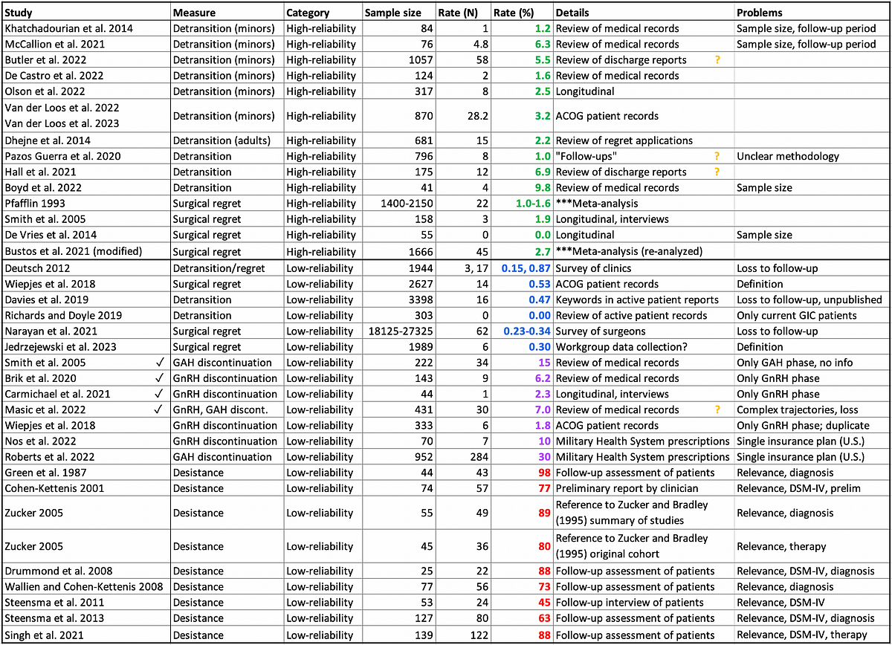The width and height of the screenshot is (892, 645).
Task: Click the question mark in Masic et al. 2022 row
Action: click(717, 409)
